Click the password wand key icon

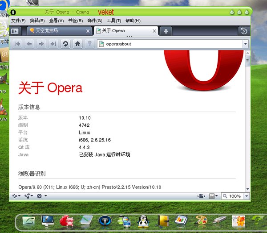click(x=89, y=44)
